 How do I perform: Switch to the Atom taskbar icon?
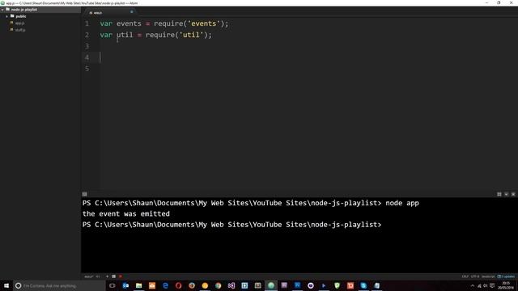(x=271, y=285)
